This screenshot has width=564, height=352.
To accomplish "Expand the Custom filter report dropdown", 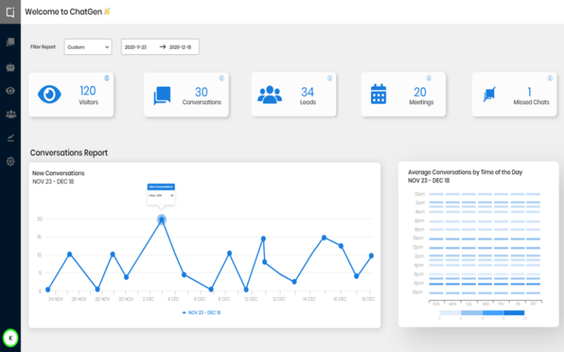I will click(87, 47).
